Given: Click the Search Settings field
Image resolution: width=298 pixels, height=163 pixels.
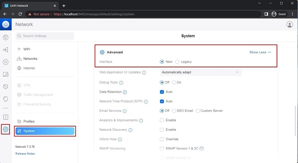Looking at the screenshot, I should 45,36.
